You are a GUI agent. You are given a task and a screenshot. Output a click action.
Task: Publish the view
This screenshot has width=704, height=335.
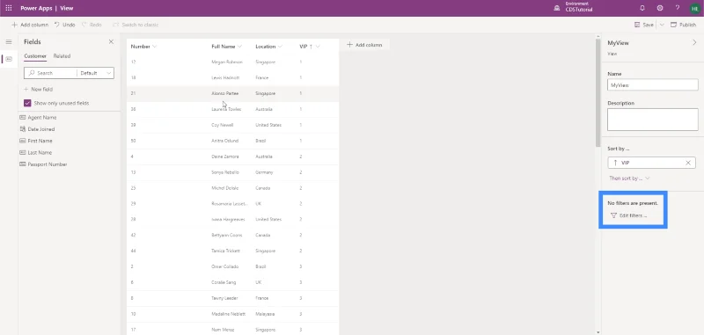point(684,25)
